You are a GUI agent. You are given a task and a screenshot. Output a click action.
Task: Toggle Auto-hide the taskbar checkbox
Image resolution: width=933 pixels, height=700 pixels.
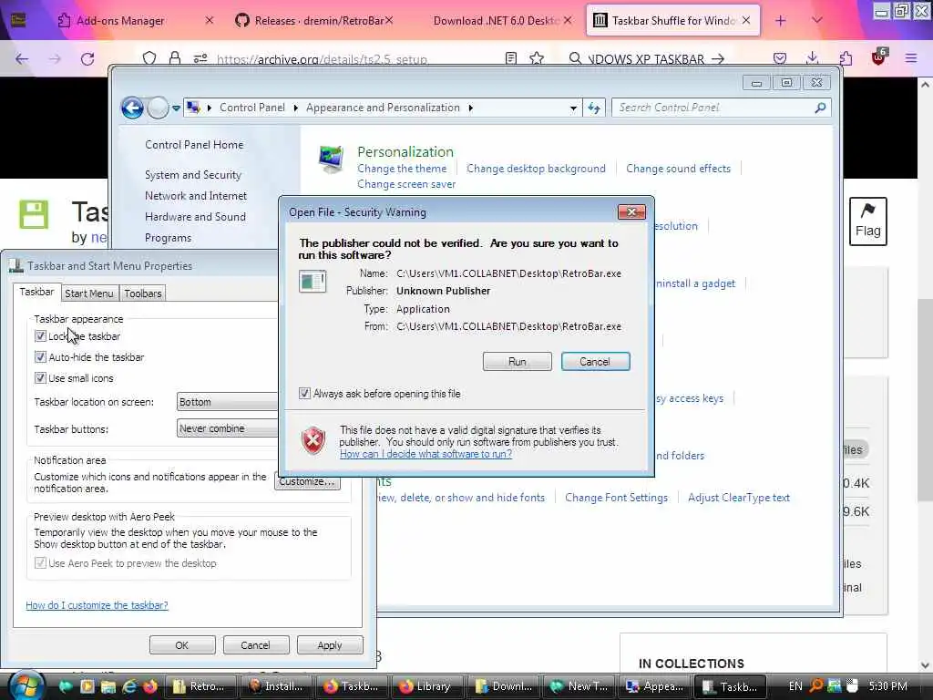click(40, 357)
